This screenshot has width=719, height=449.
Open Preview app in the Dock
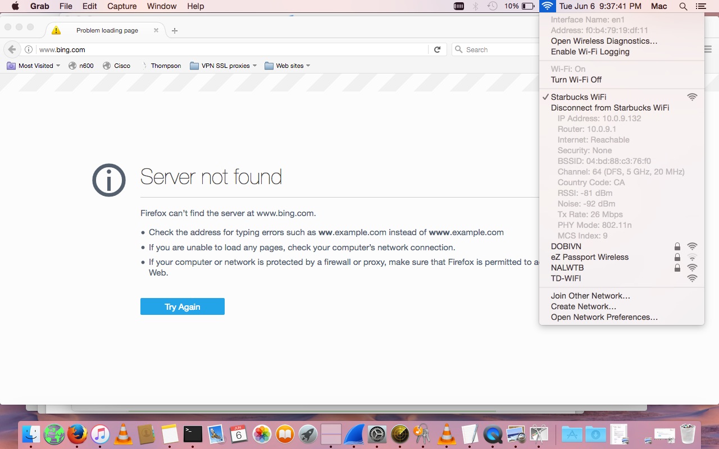pos(516,434)
